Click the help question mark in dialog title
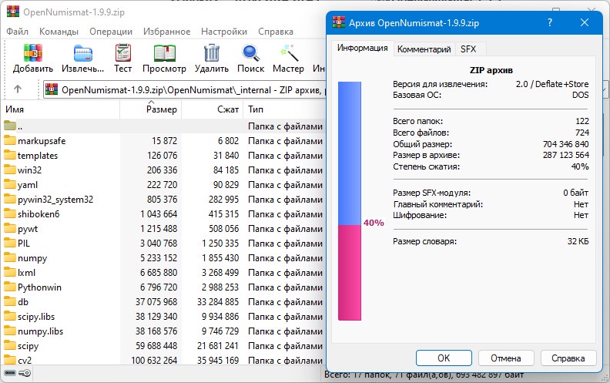The height and width of the screenshot is (383, 610). point(550,22)
